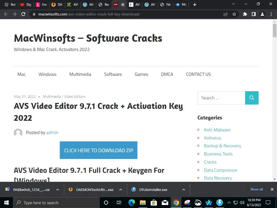Switch to the YouTube 'Dig' tab
Image resolution: width=277 pixels, height=208 pixels.
pos(26,5)
